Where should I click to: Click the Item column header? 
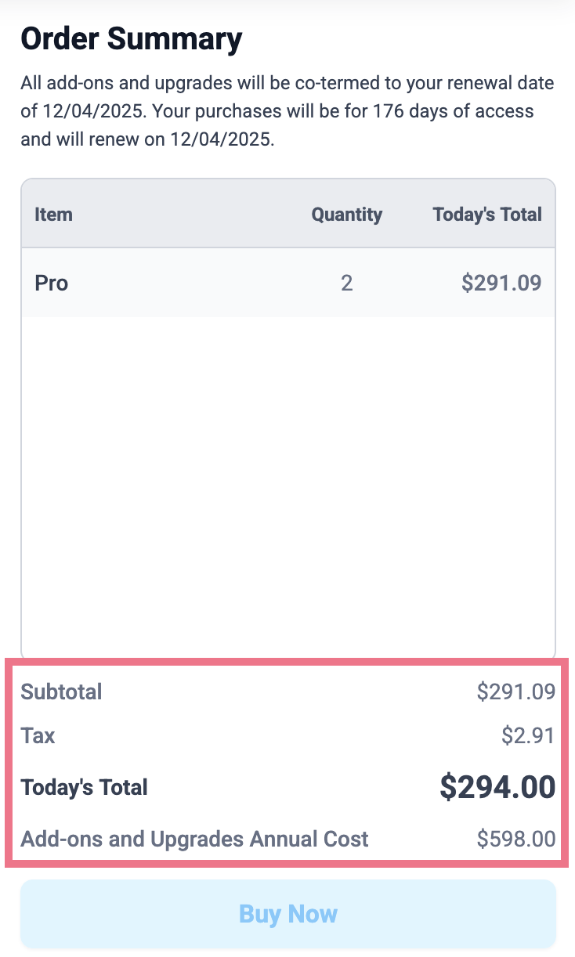53,215
